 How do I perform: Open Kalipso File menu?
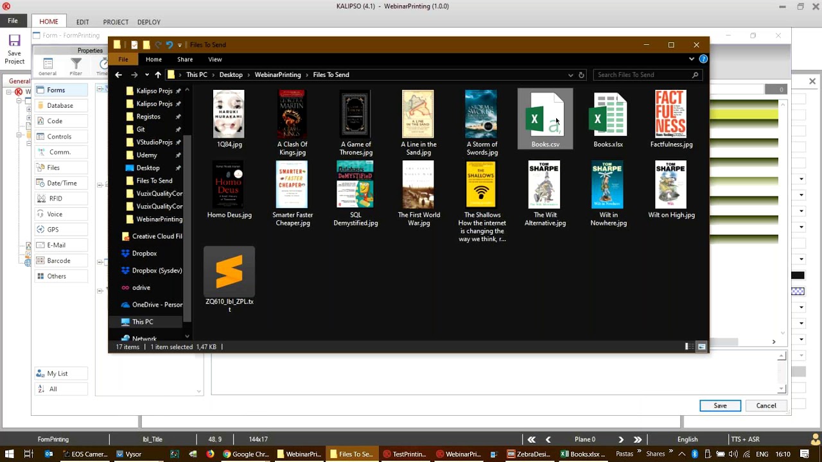[x=13, y=21]
